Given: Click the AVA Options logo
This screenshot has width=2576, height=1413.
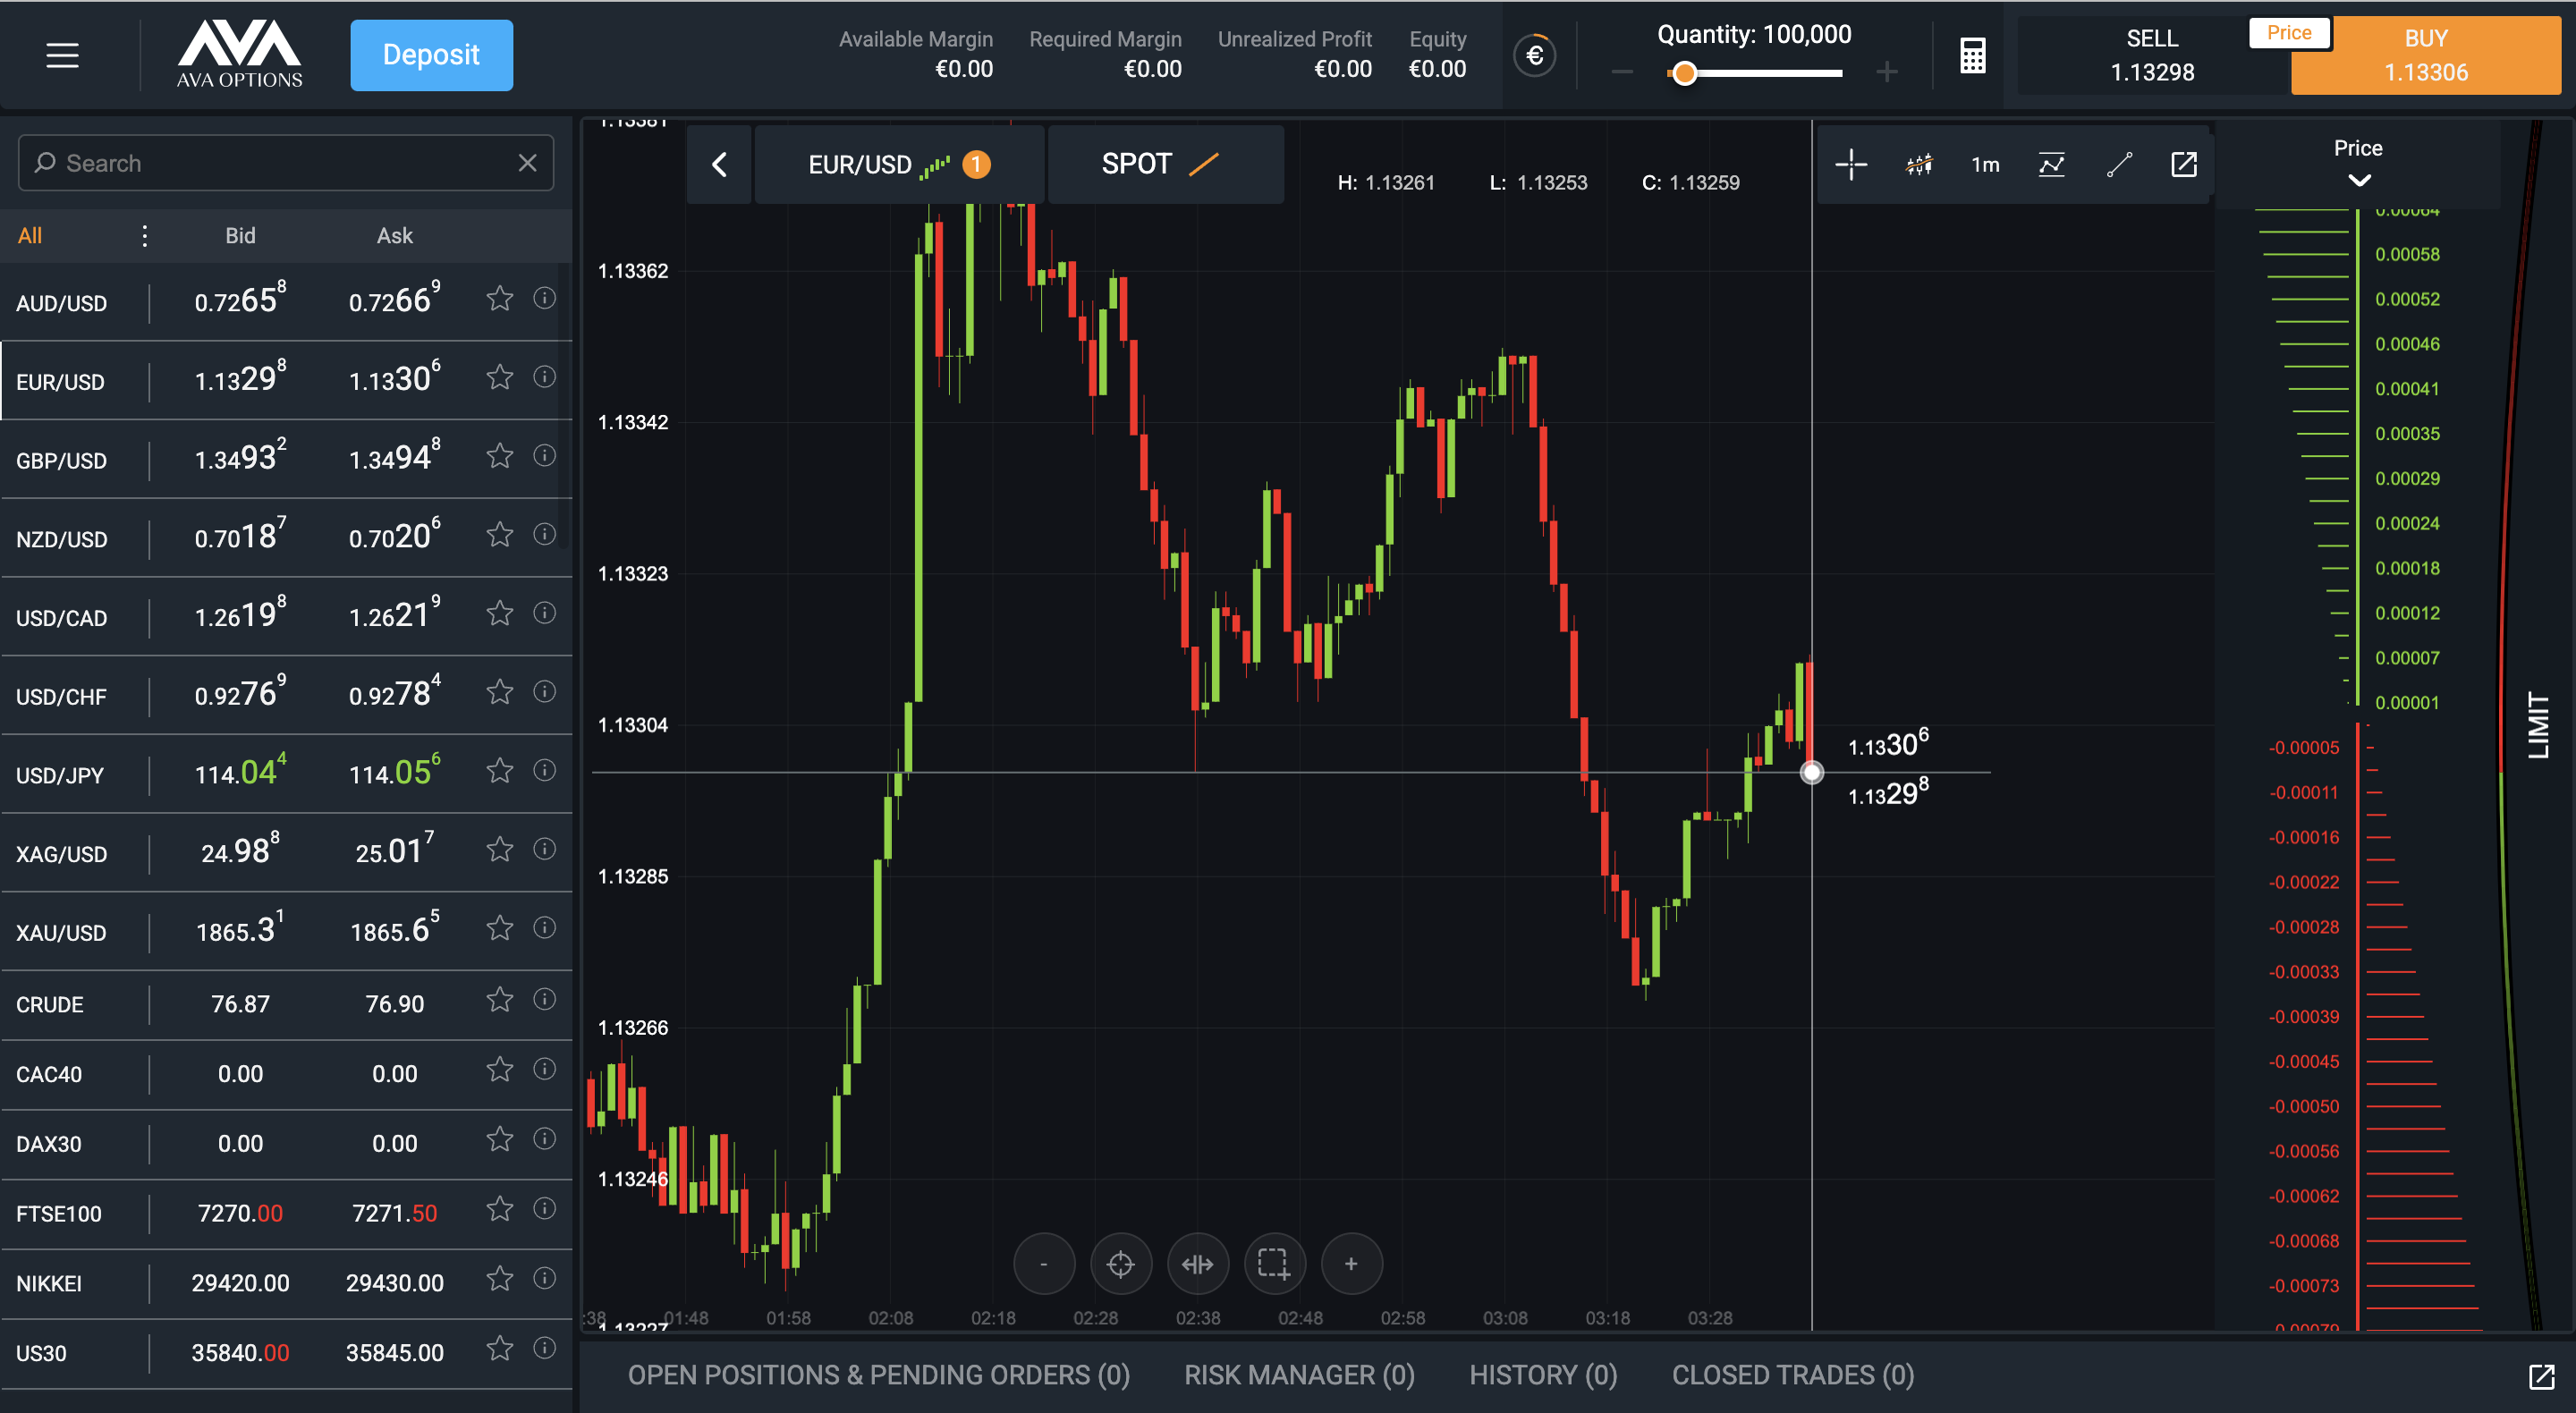Looking at the screenshot, I should tap(239, 54).
